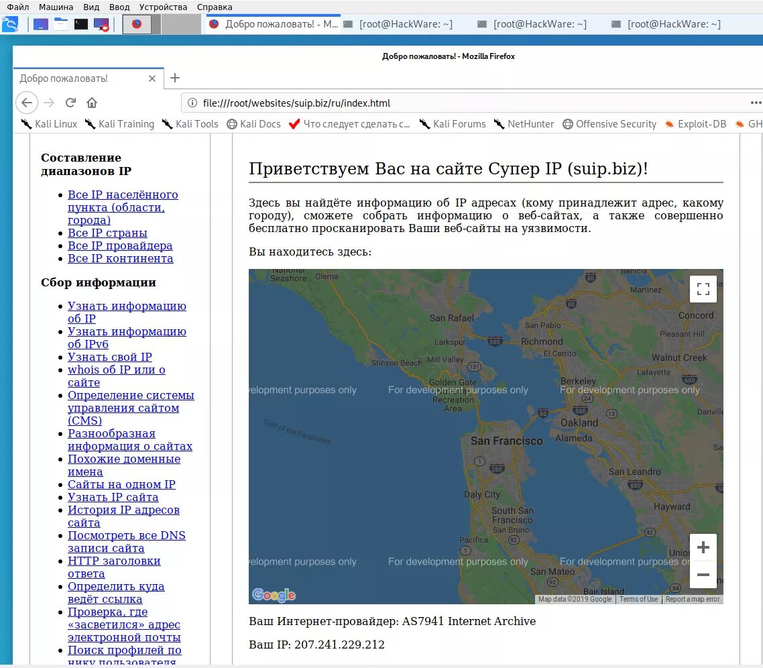Select the Добро пожаловать! browser tab
763x668 pixels.
89,78
